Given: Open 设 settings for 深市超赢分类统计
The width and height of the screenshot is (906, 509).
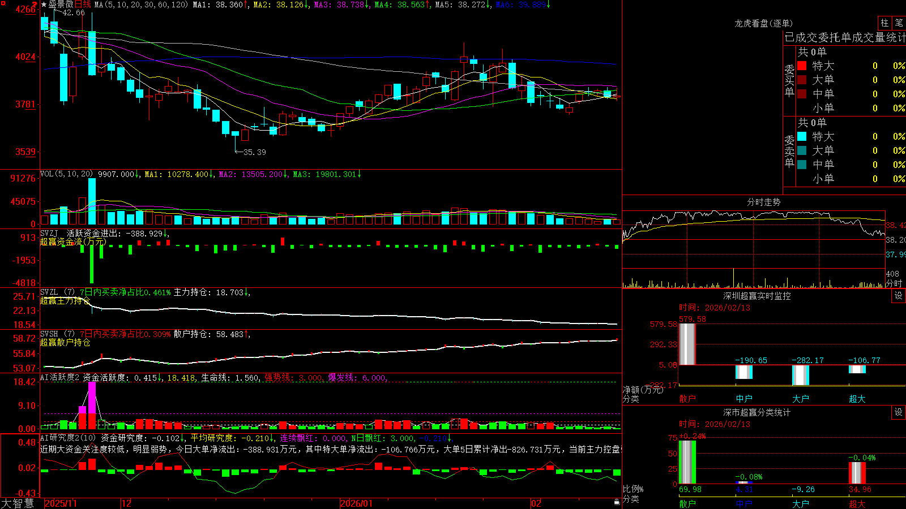Looking at the screenshot, I should tap(899, 412).
